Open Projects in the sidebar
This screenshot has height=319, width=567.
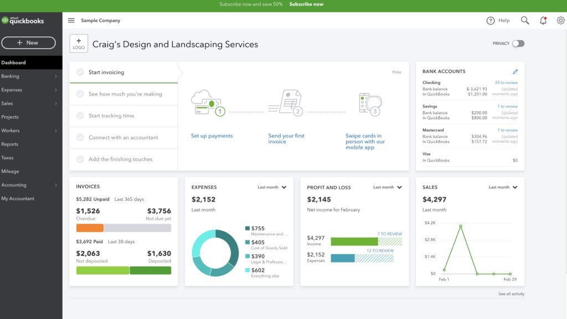click(31, 117)
